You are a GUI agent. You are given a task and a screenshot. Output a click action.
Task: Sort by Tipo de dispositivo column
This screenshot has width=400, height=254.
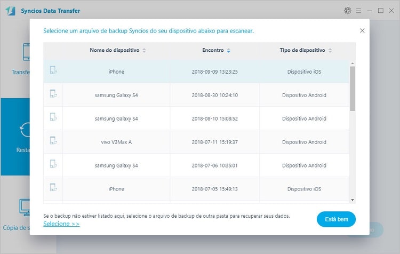[330, 50]
